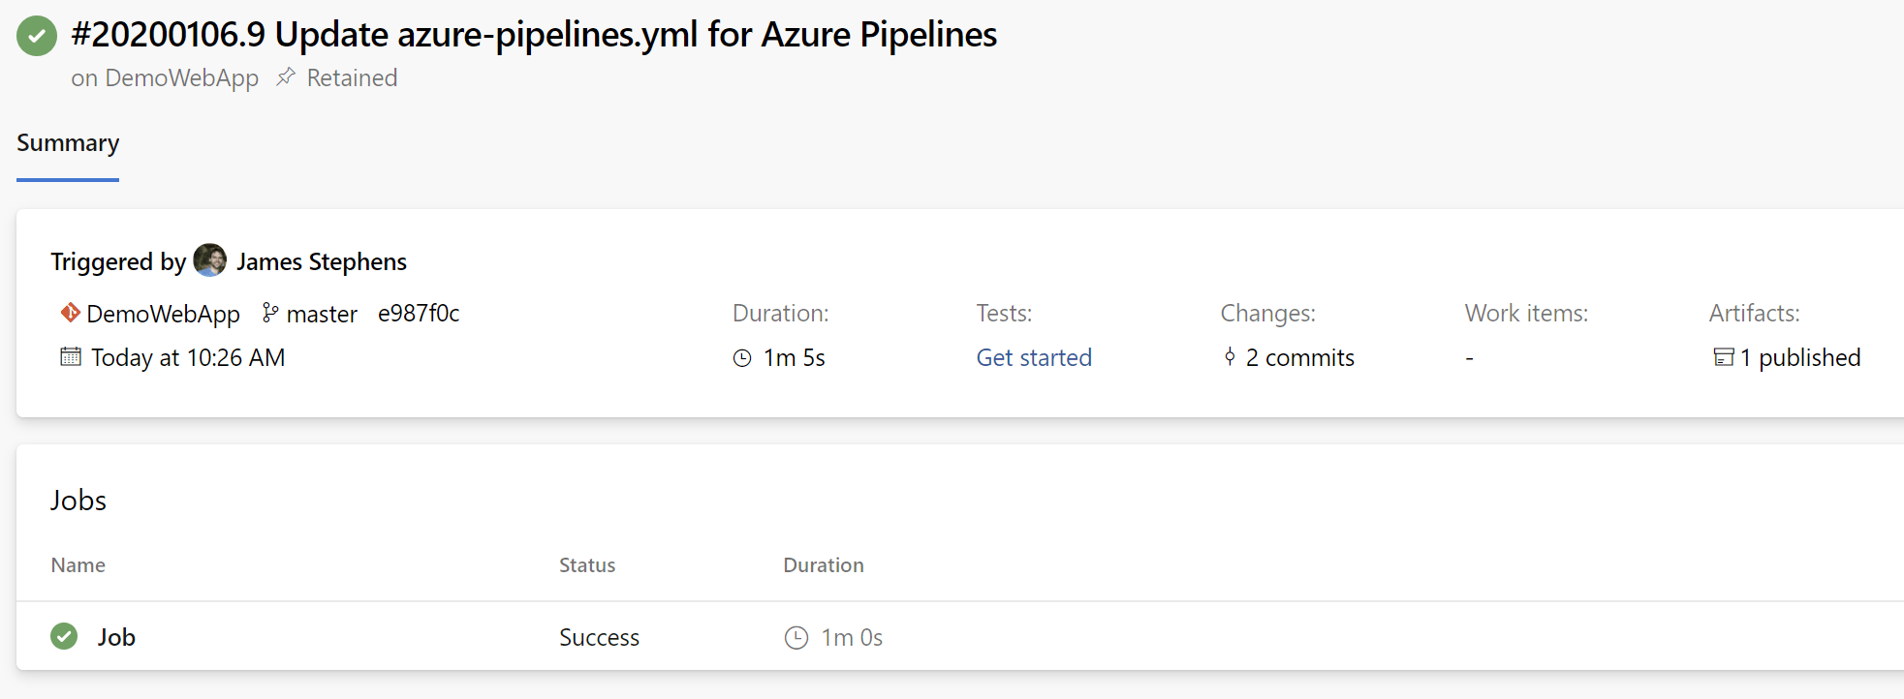Open the Job row details
The height and width of the screenshot is (699, 1904).
point(116,637)
